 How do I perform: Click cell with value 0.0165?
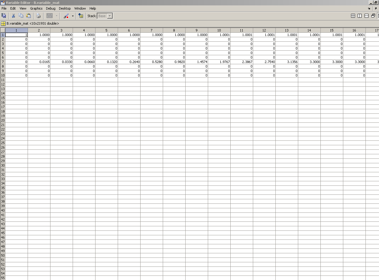(x=39, y=62)
